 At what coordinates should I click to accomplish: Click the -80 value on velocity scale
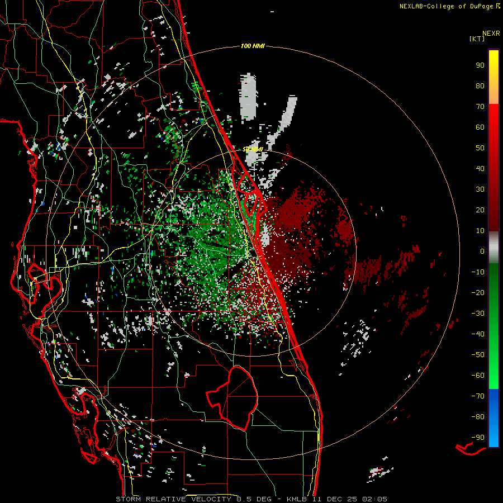coord(478,417)
